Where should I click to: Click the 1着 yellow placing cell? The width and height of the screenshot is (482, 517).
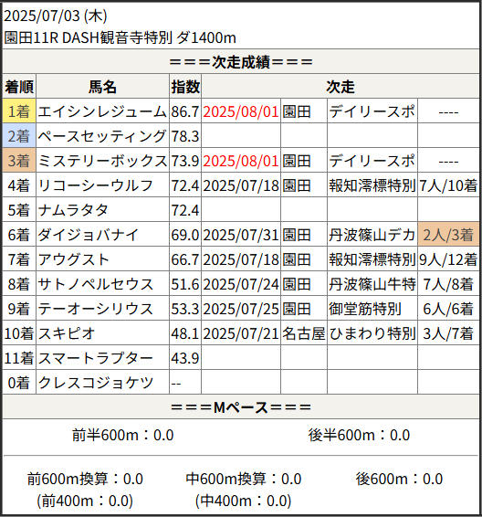(x=19, y=111)
